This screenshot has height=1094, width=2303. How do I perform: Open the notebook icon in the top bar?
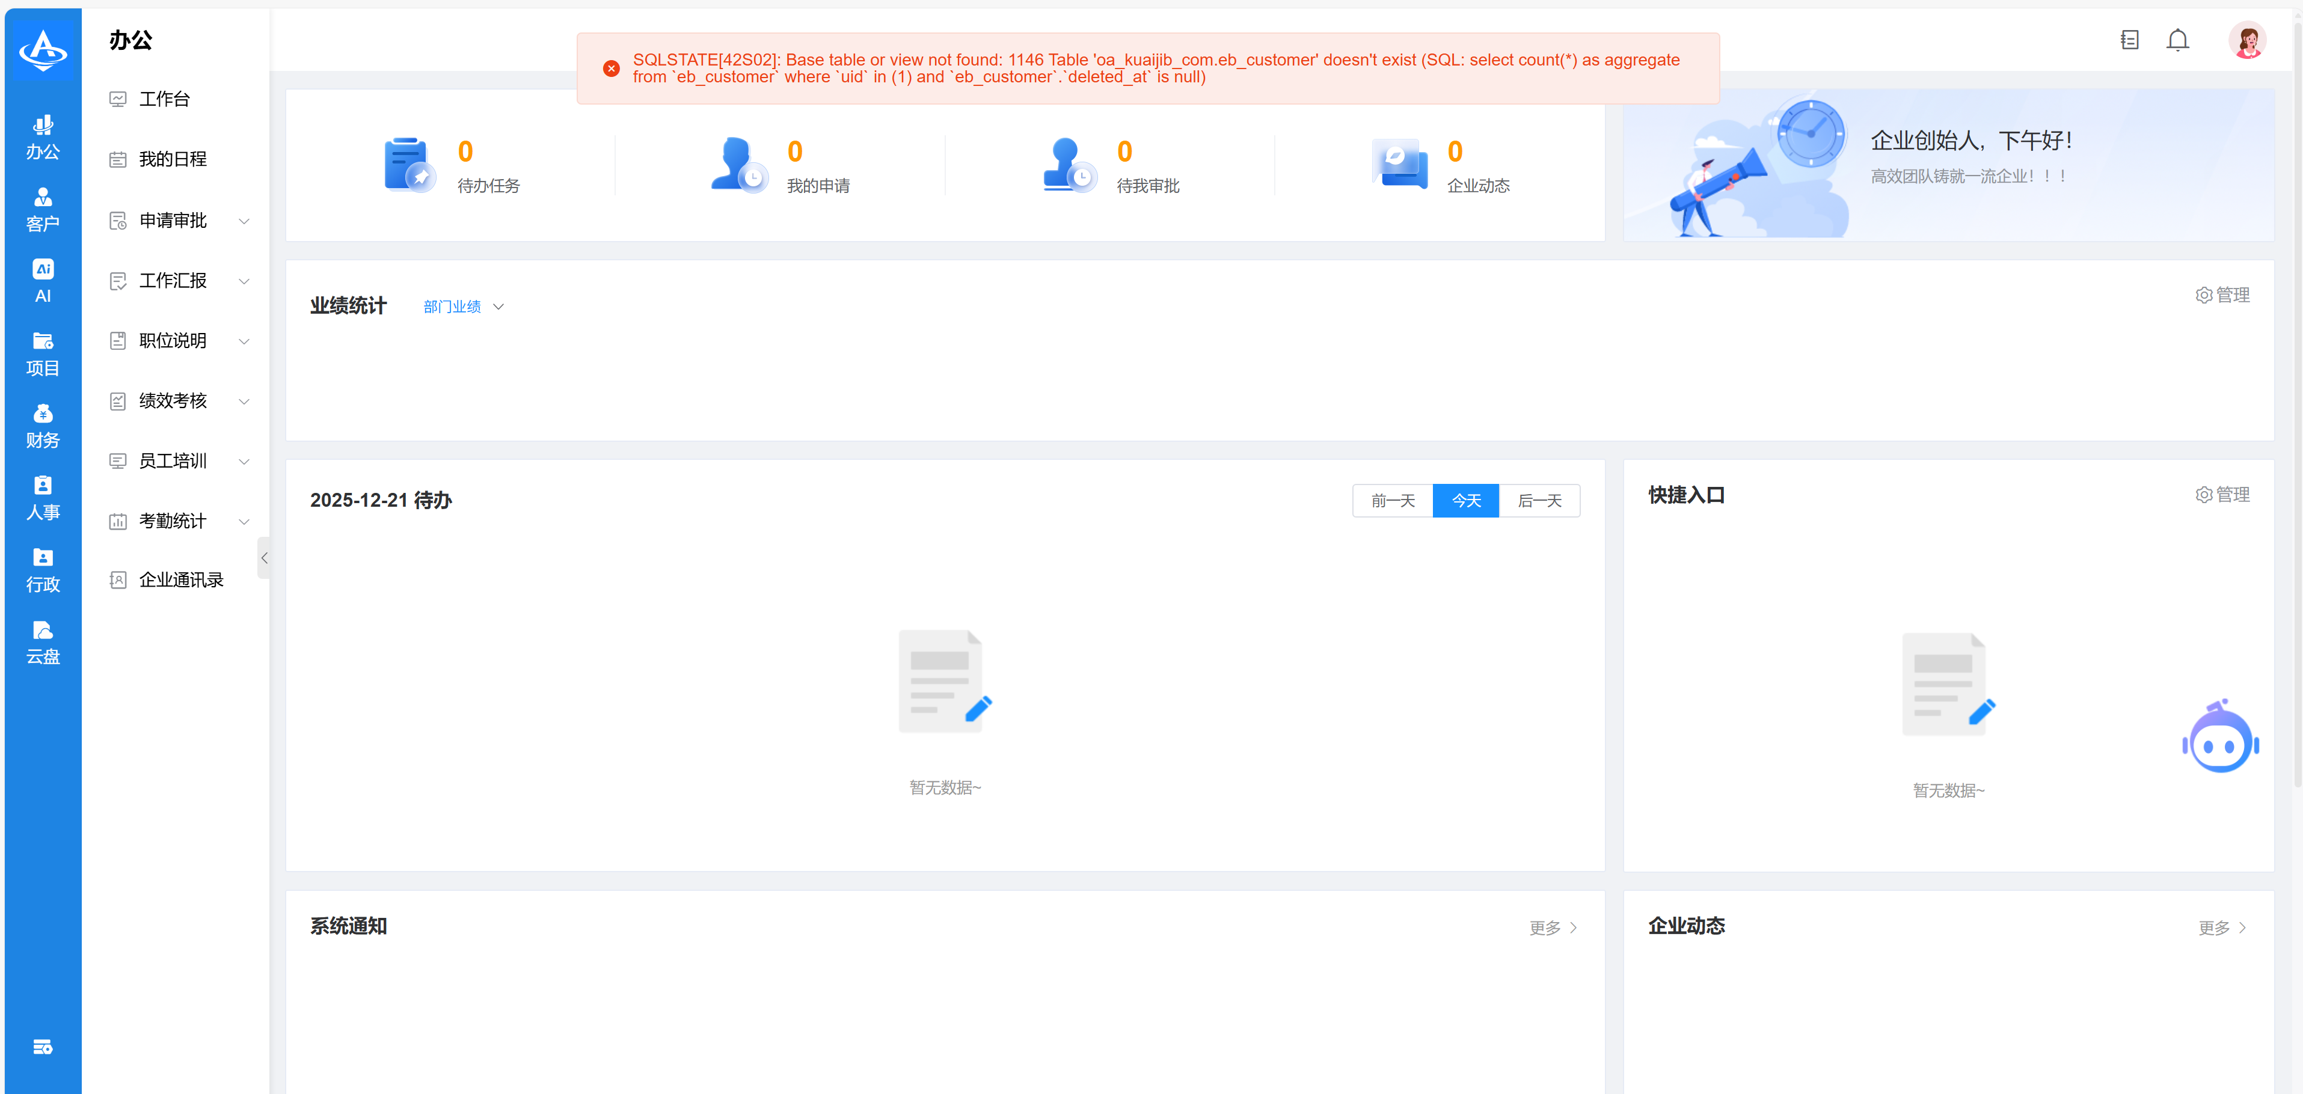pyautogui.click(x=2129, y=40)
